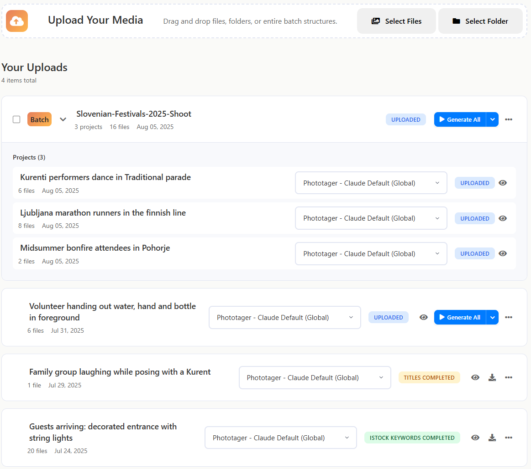Expand Generate All arrow for Volunteer project
Image resolution: width=531 pixels, height=469 pixels.
click(492, 317)
